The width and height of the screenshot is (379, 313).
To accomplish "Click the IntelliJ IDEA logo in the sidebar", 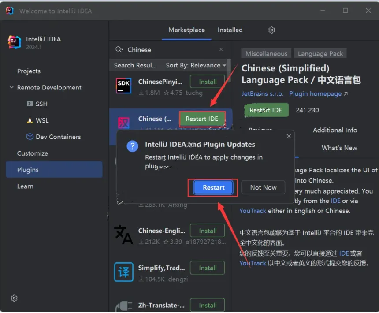I will coord(15,42).
